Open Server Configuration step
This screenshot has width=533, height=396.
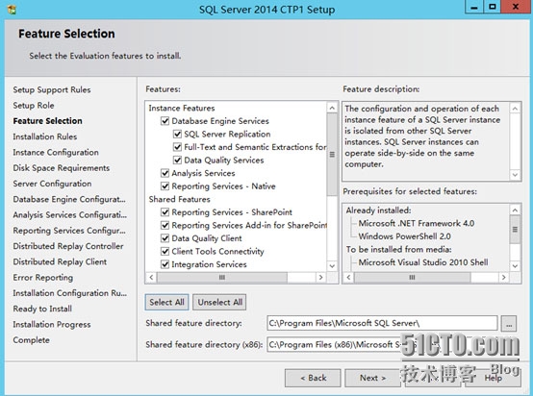click(x=52, y=184)
